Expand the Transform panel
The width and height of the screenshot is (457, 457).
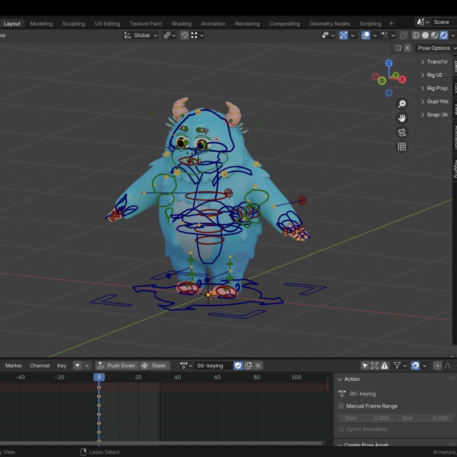click(x=434, y=62)
